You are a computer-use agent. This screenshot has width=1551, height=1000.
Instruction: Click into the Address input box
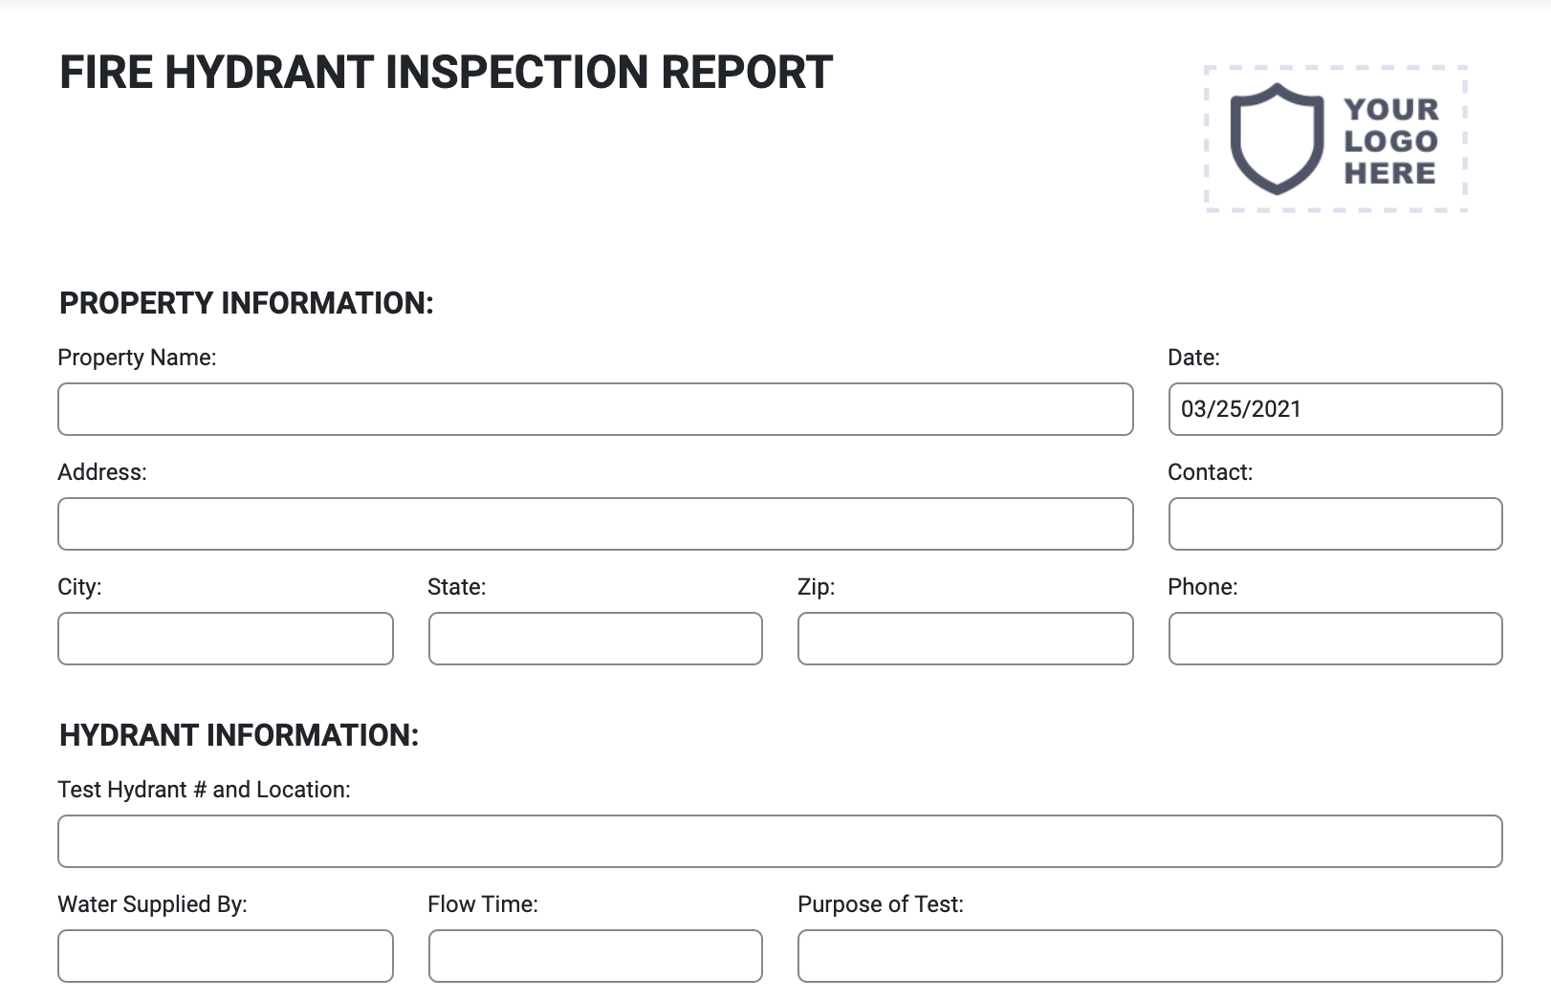[595, 524]
